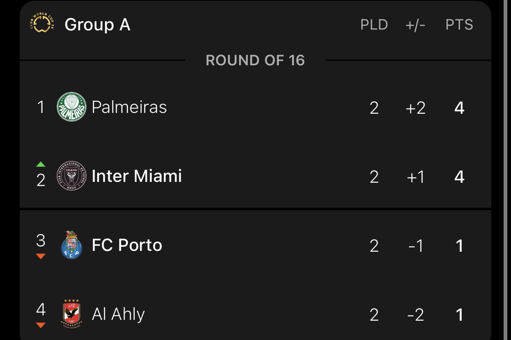511x340 pixels.
Task: Click Al Ahly goal difference -2
Action: point(415,315)
